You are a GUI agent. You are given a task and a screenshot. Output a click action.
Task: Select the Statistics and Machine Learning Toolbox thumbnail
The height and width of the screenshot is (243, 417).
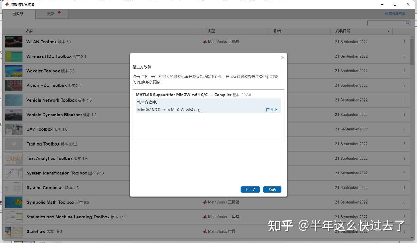(13, 217)
